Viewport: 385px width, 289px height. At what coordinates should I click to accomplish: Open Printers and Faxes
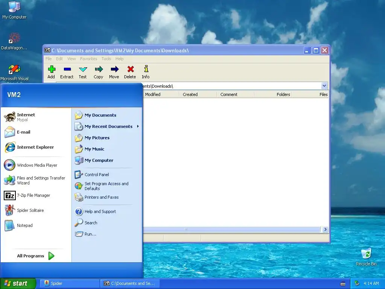(x=97, y=197)
